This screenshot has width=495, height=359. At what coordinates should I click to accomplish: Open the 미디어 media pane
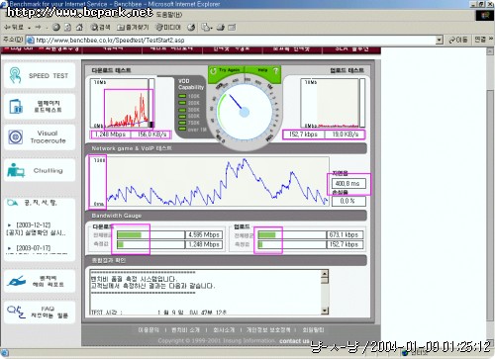coord(168,28)
